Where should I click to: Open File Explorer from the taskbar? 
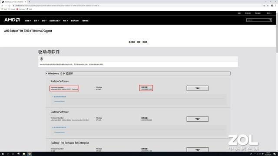(x=24, y=154)
